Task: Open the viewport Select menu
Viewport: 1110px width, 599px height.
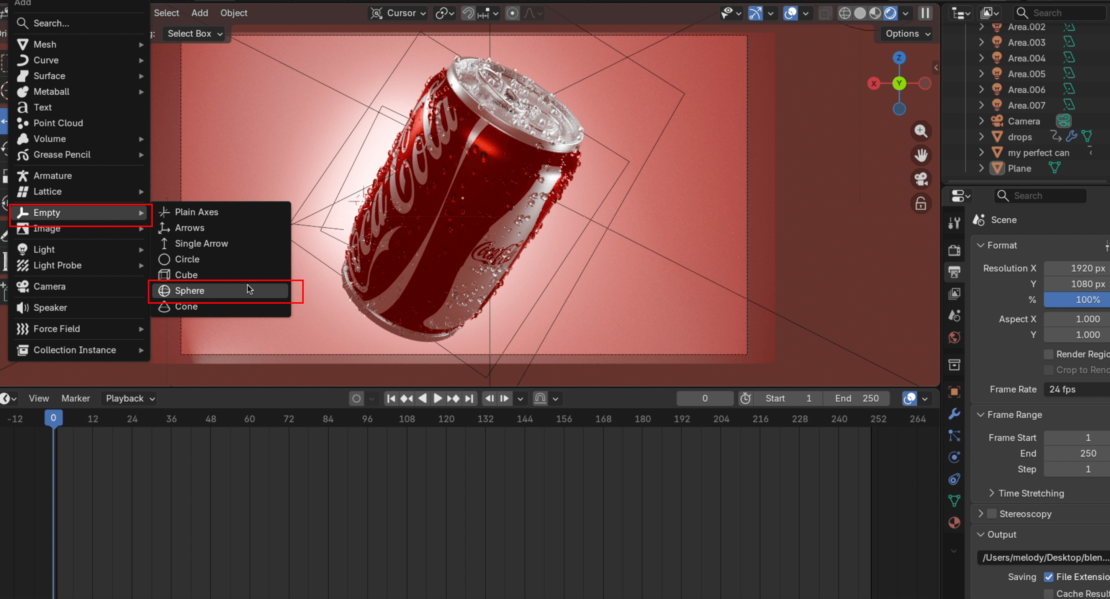Action: [166, 13]
